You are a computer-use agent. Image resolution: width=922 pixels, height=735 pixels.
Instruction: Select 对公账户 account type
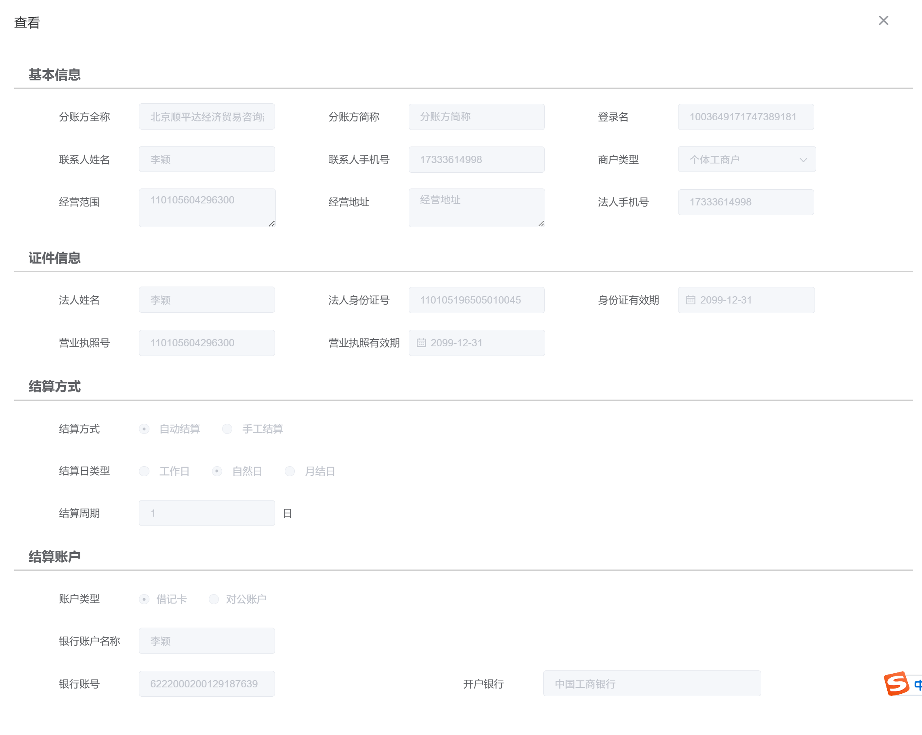pos(213,599)
